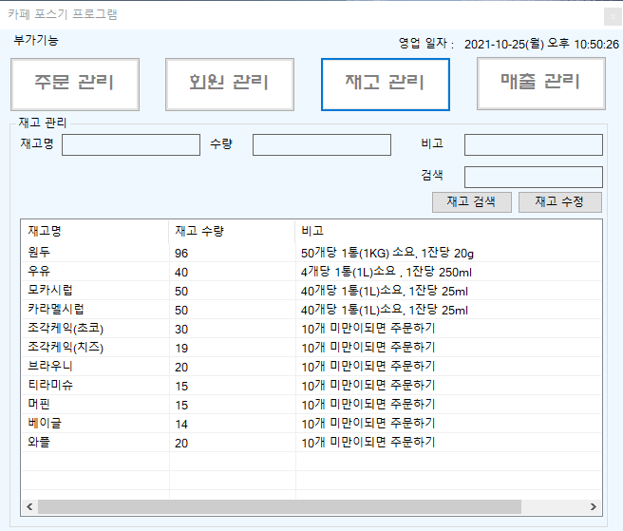Click the 비고 input field
This screenshot has width=623, height=531.
click(x=534, y=144)
